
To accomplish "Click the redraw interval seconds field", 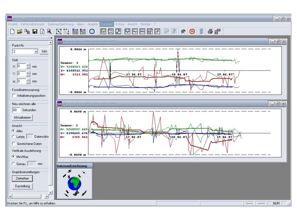I will point(16,110).
